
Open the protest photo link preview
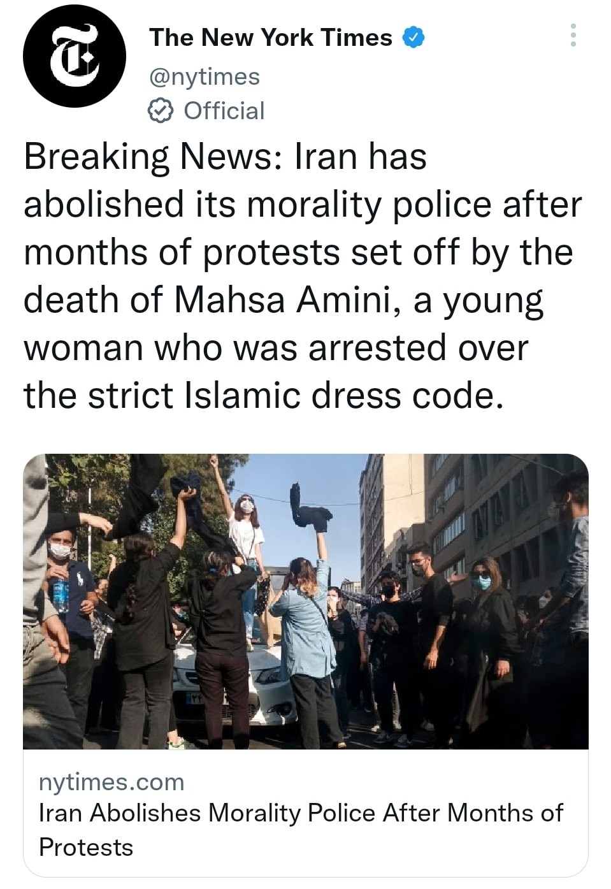306,601
